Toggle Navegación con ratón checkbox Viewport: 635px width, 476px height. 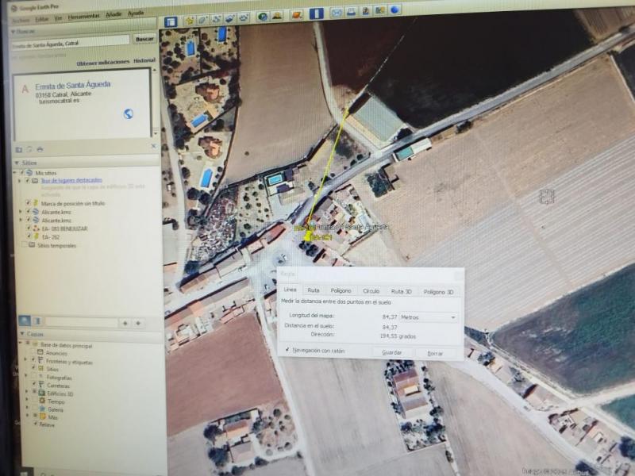(x=287, y=350)
